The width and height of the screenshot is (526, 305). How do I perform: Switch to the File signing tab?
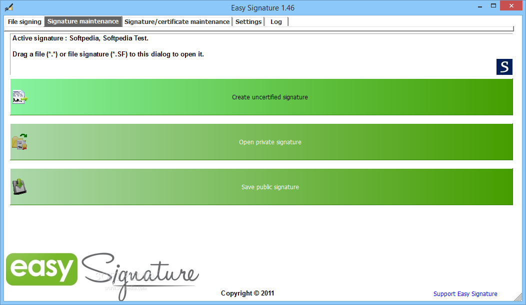click(x=24, y=22)
